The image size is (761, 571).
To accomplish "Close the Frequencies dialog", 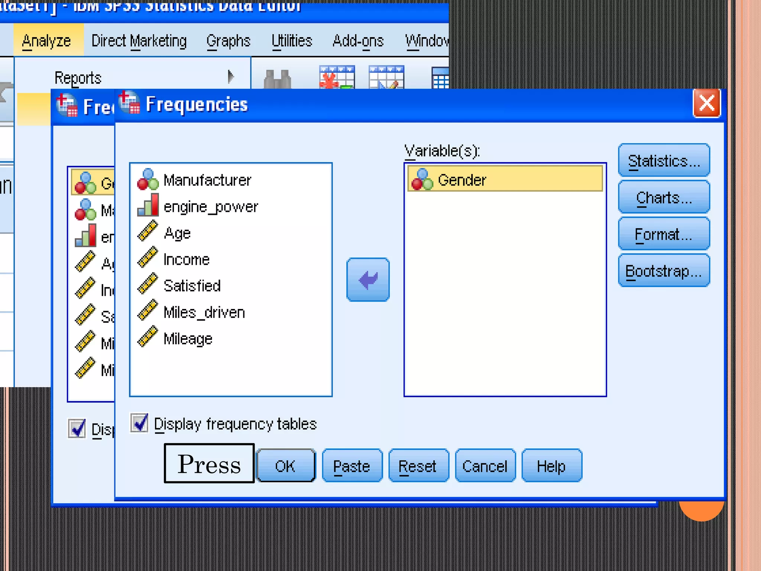I will (706, 104).
